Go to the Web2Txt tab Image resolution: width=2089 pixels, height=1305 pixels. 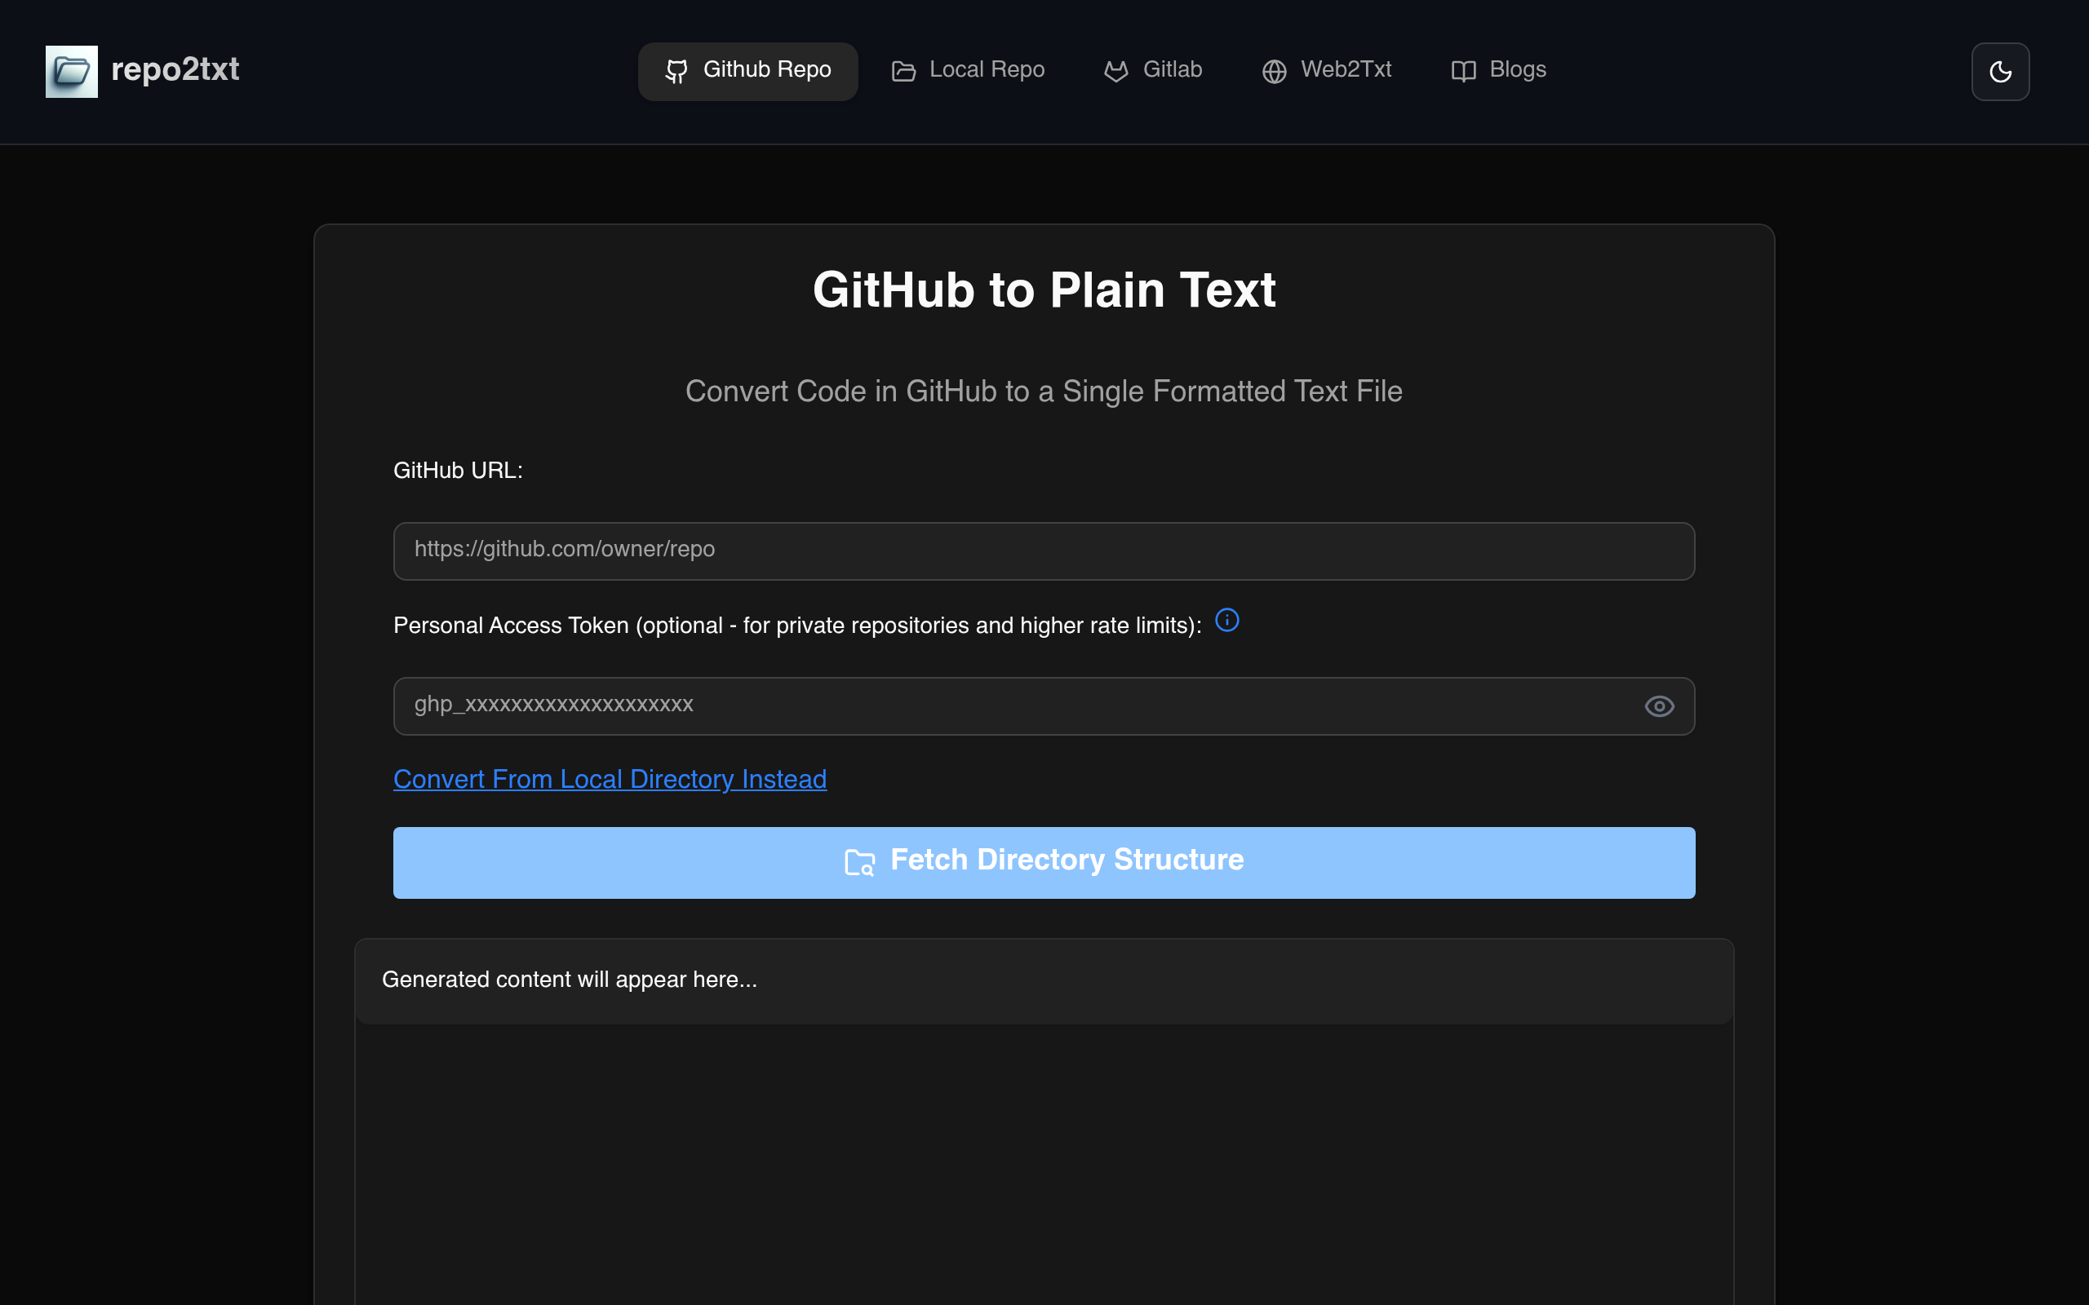pos(1327,72)
